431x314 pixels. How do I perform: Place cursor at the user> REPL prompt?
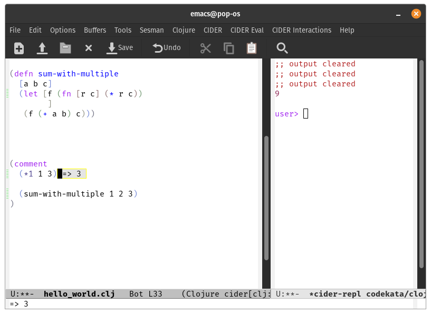305,114
